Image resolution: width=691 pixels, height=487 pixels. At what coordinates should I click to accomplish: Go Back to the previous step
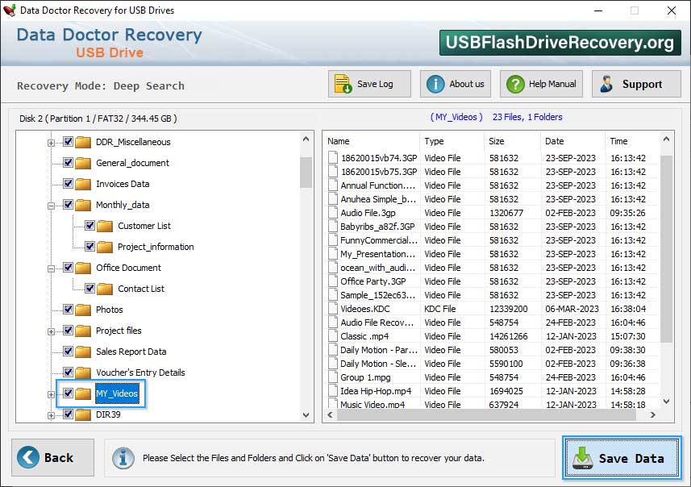point(53,457)
